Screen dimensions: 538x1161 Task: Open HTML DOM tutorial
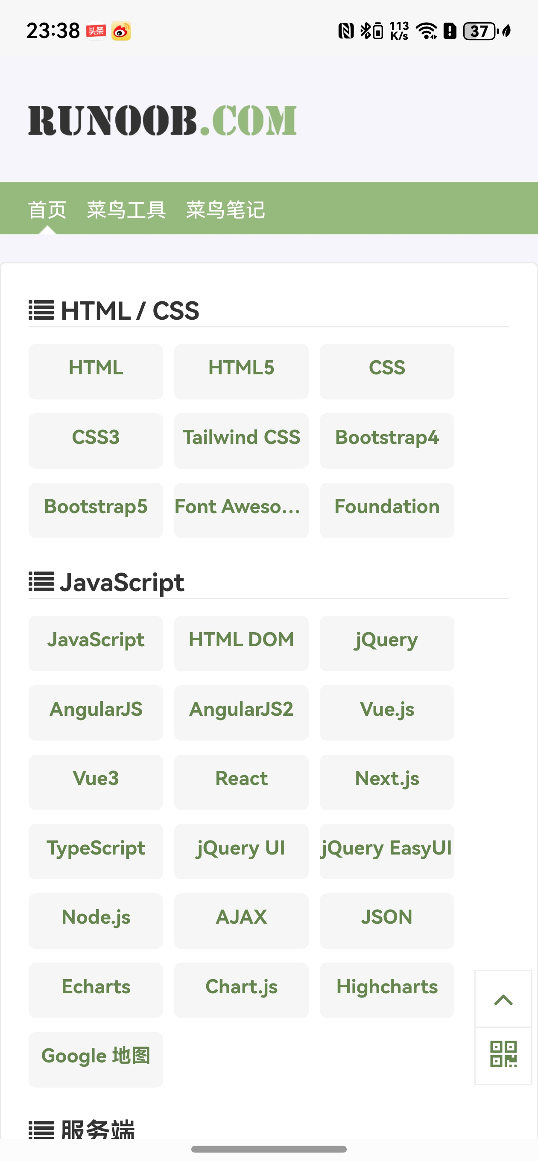[241, 644]
